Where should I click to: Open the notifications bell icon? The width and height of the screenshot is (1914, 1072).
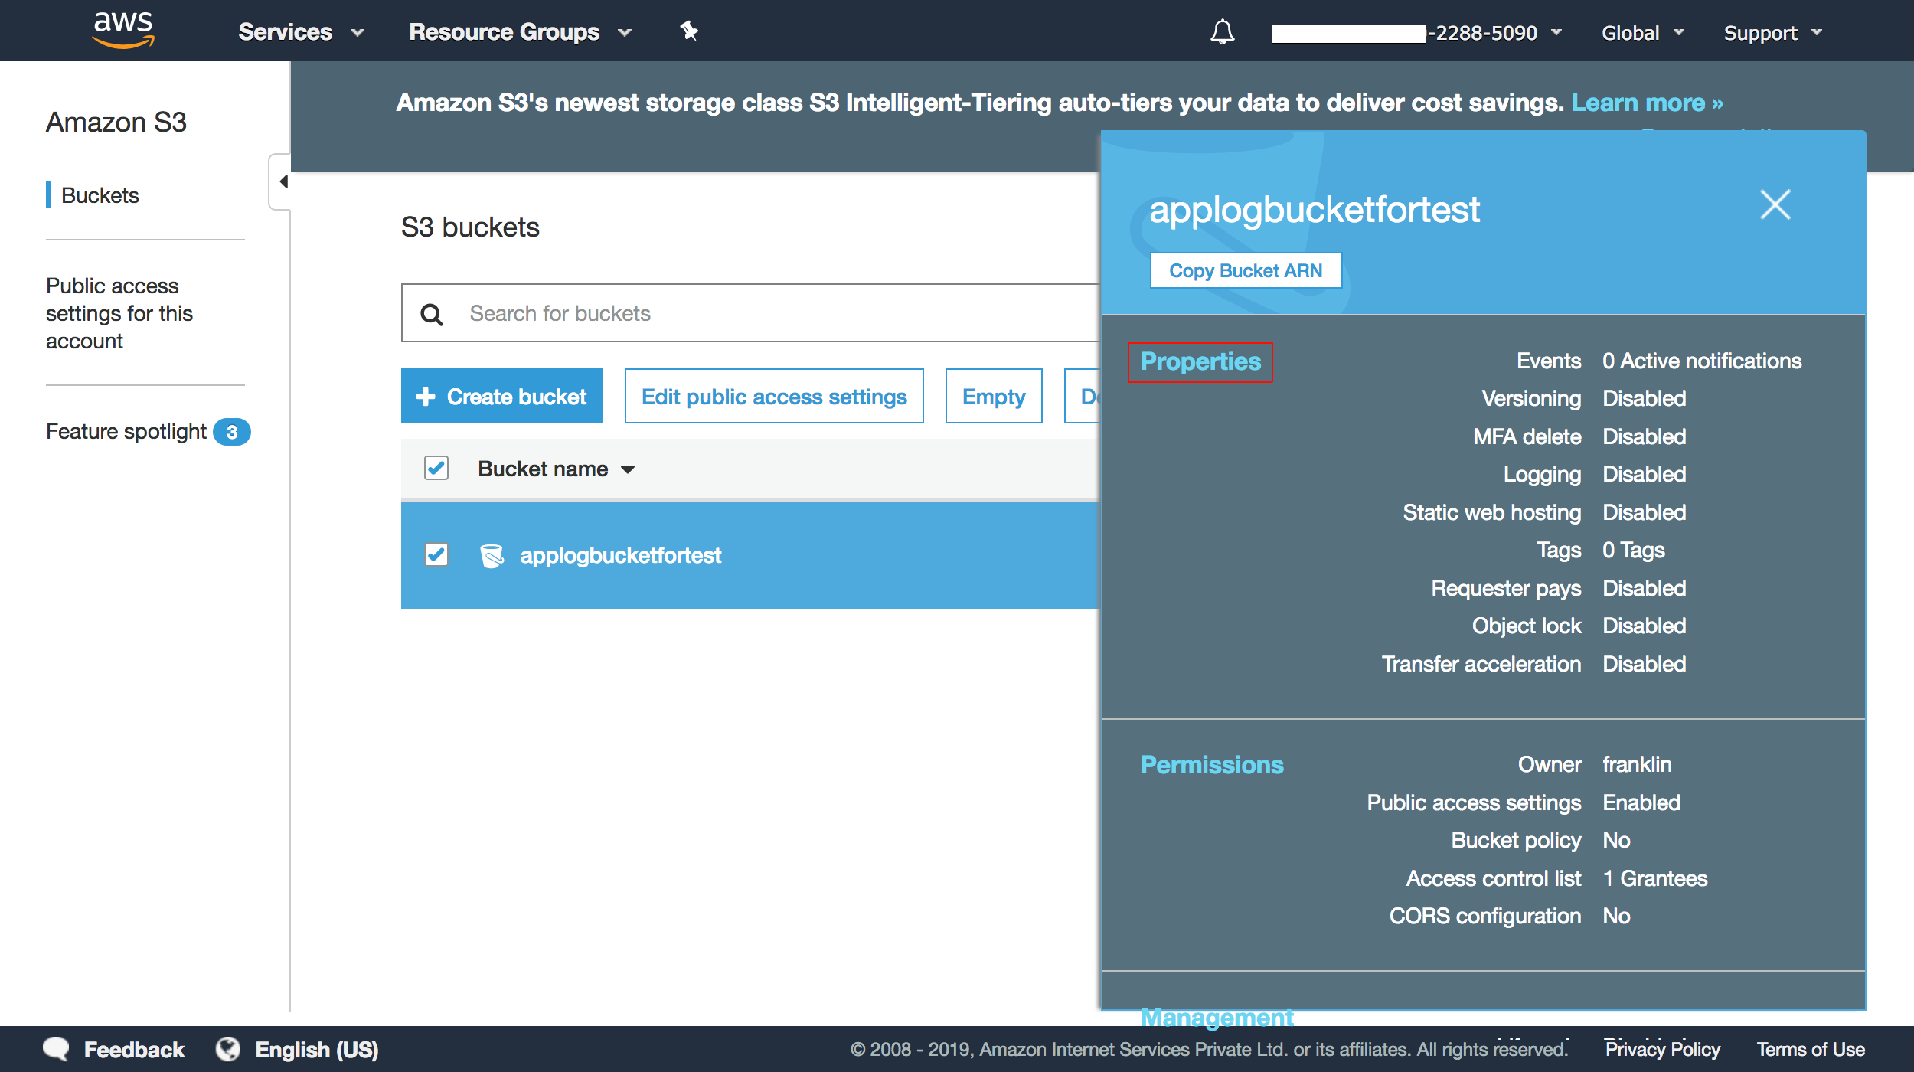point(1222,32)
